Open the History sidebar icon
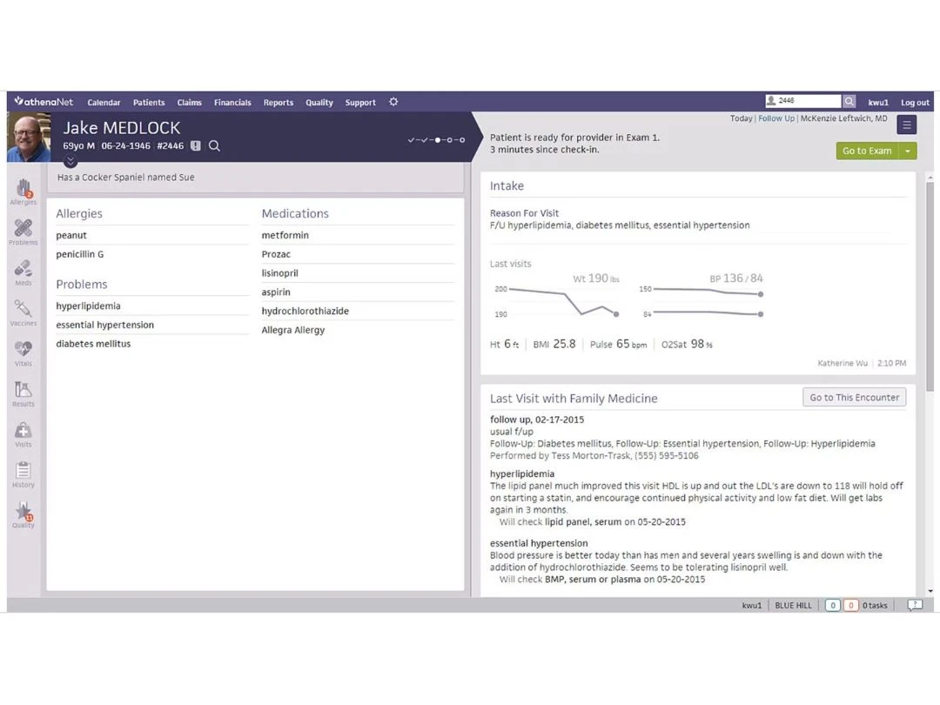The image size is (940, 705). point(23,474)
